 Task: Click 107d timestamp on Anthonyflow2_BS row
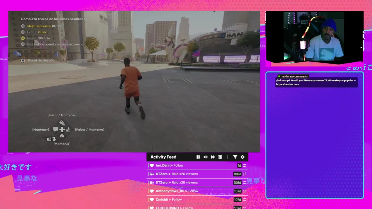coord(237,191)
